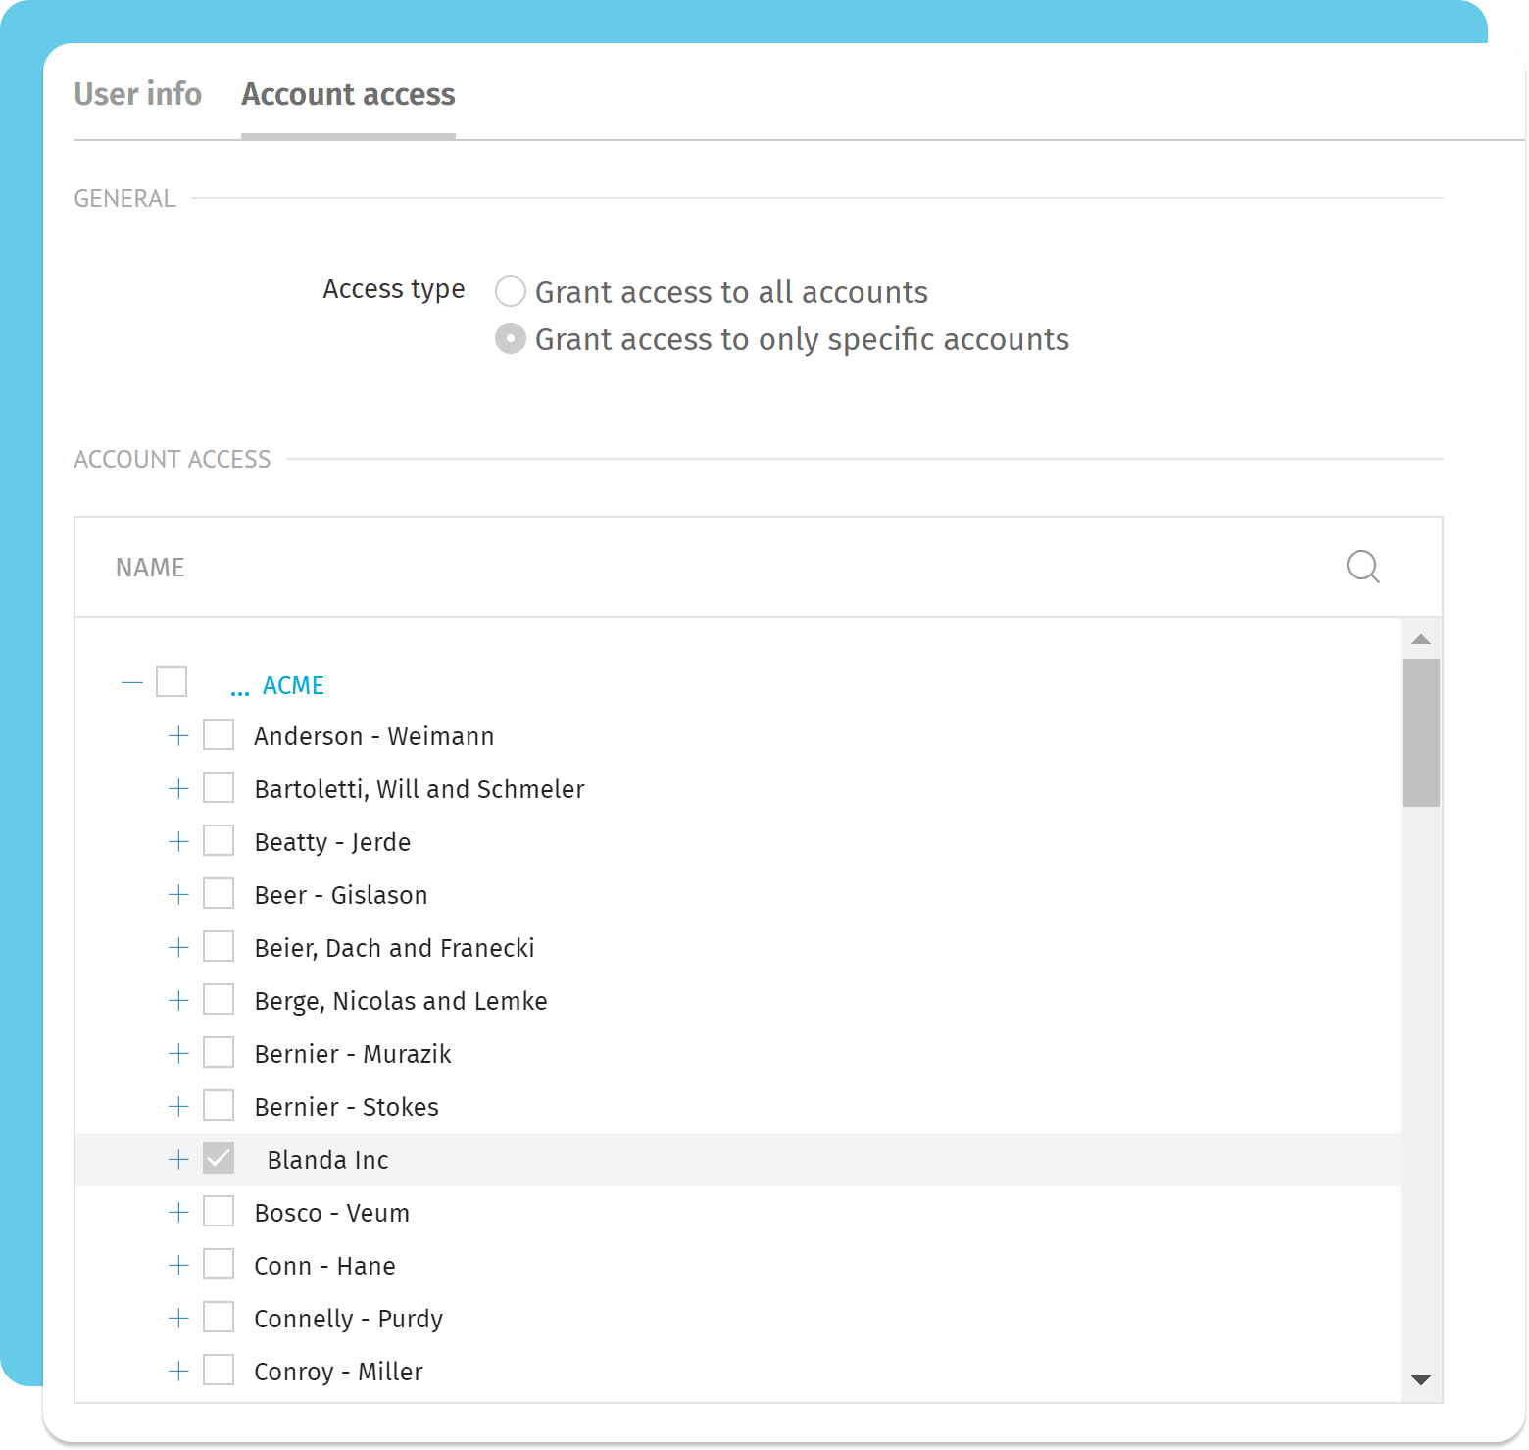1529x1450 pixels.
Task: Expand the Beer - Gislason node
Action: pyautogui.click(x=178, y=894)
